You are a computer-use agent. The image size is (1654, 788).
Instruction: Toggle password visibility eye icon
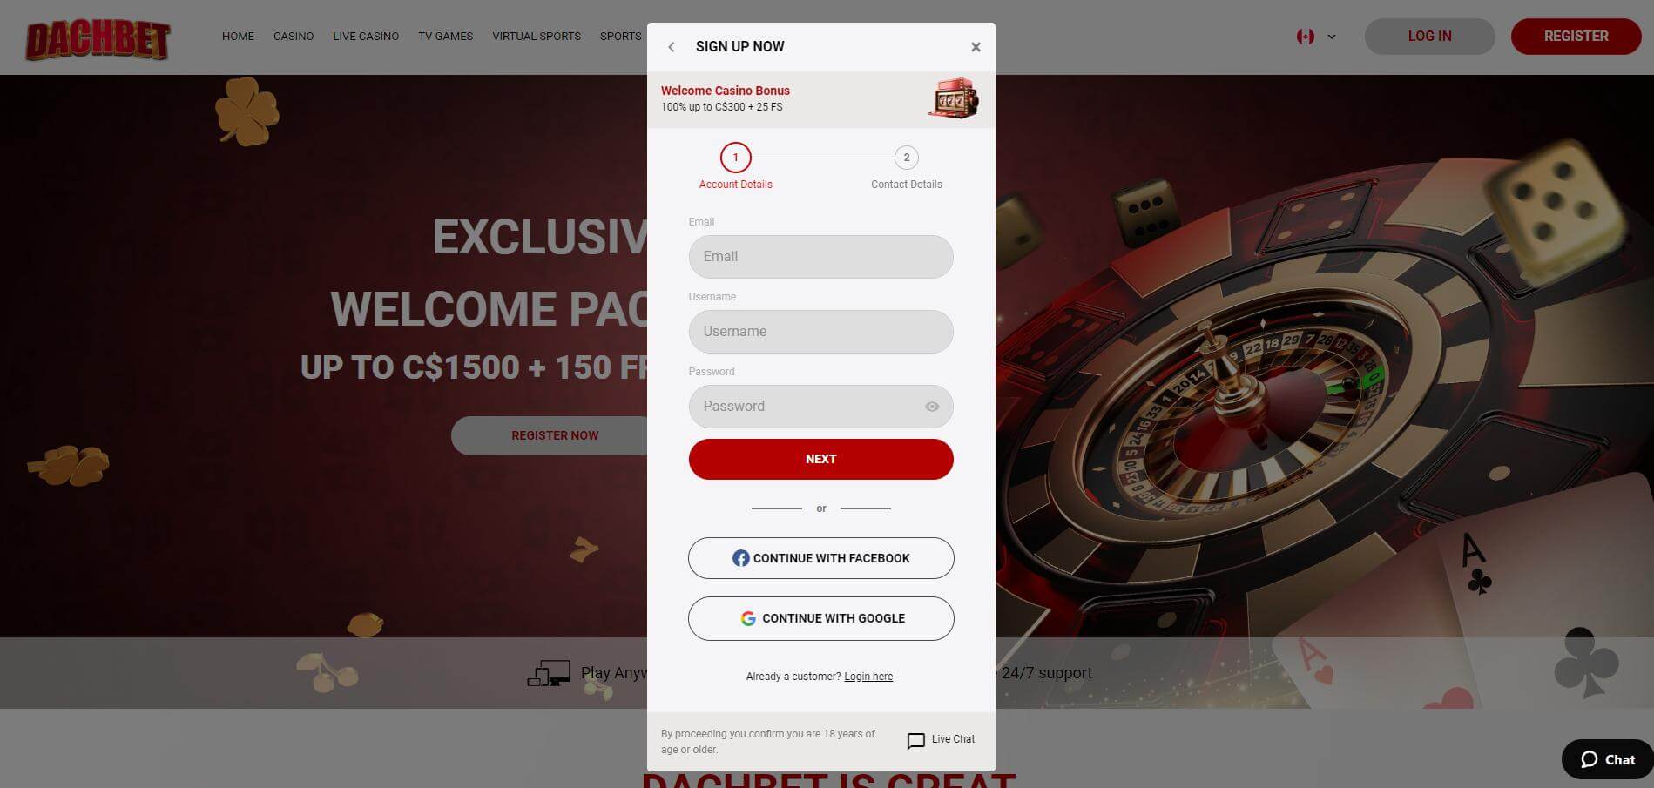tap(932, 407)
